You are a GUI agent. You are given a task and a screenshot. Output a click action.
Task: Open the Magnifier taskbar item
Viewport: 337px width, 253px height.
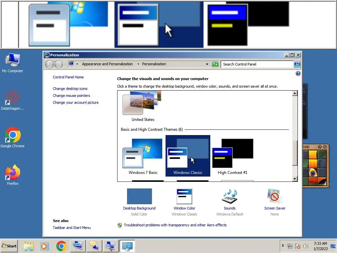[111, 246]
